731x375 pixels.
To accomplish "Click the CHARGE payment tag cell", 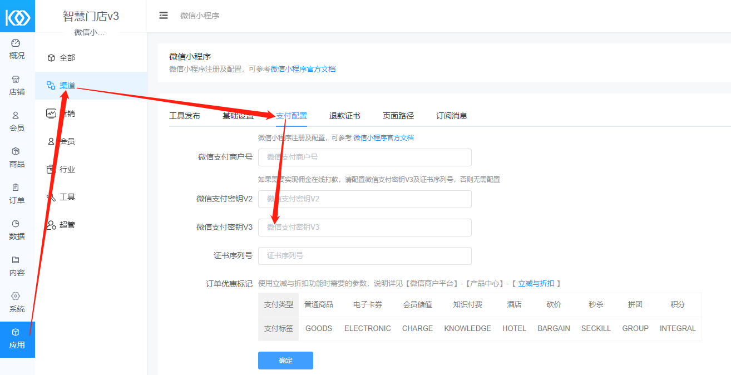I will point(418,328).
